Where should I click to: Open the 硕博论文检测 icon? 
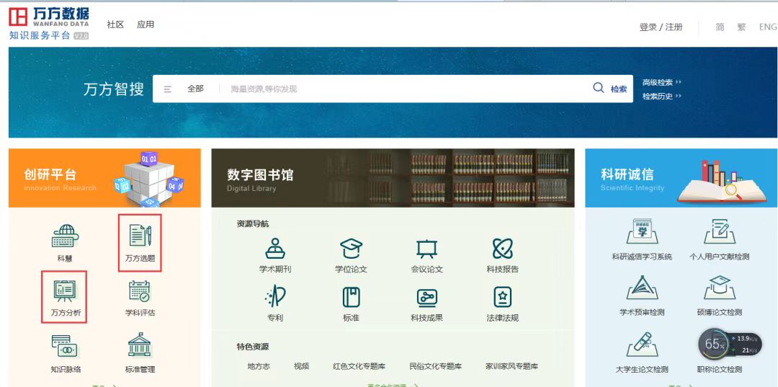point(720,288)
